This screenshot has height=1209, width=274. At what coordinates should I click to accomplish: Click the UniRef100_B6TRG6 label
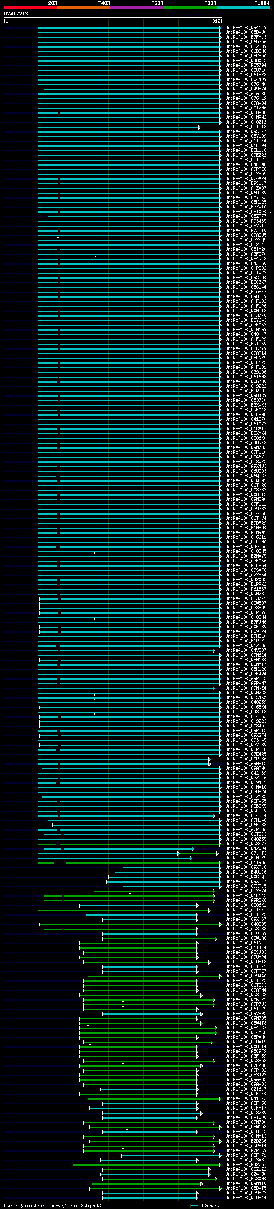click(x=245, y=862)
